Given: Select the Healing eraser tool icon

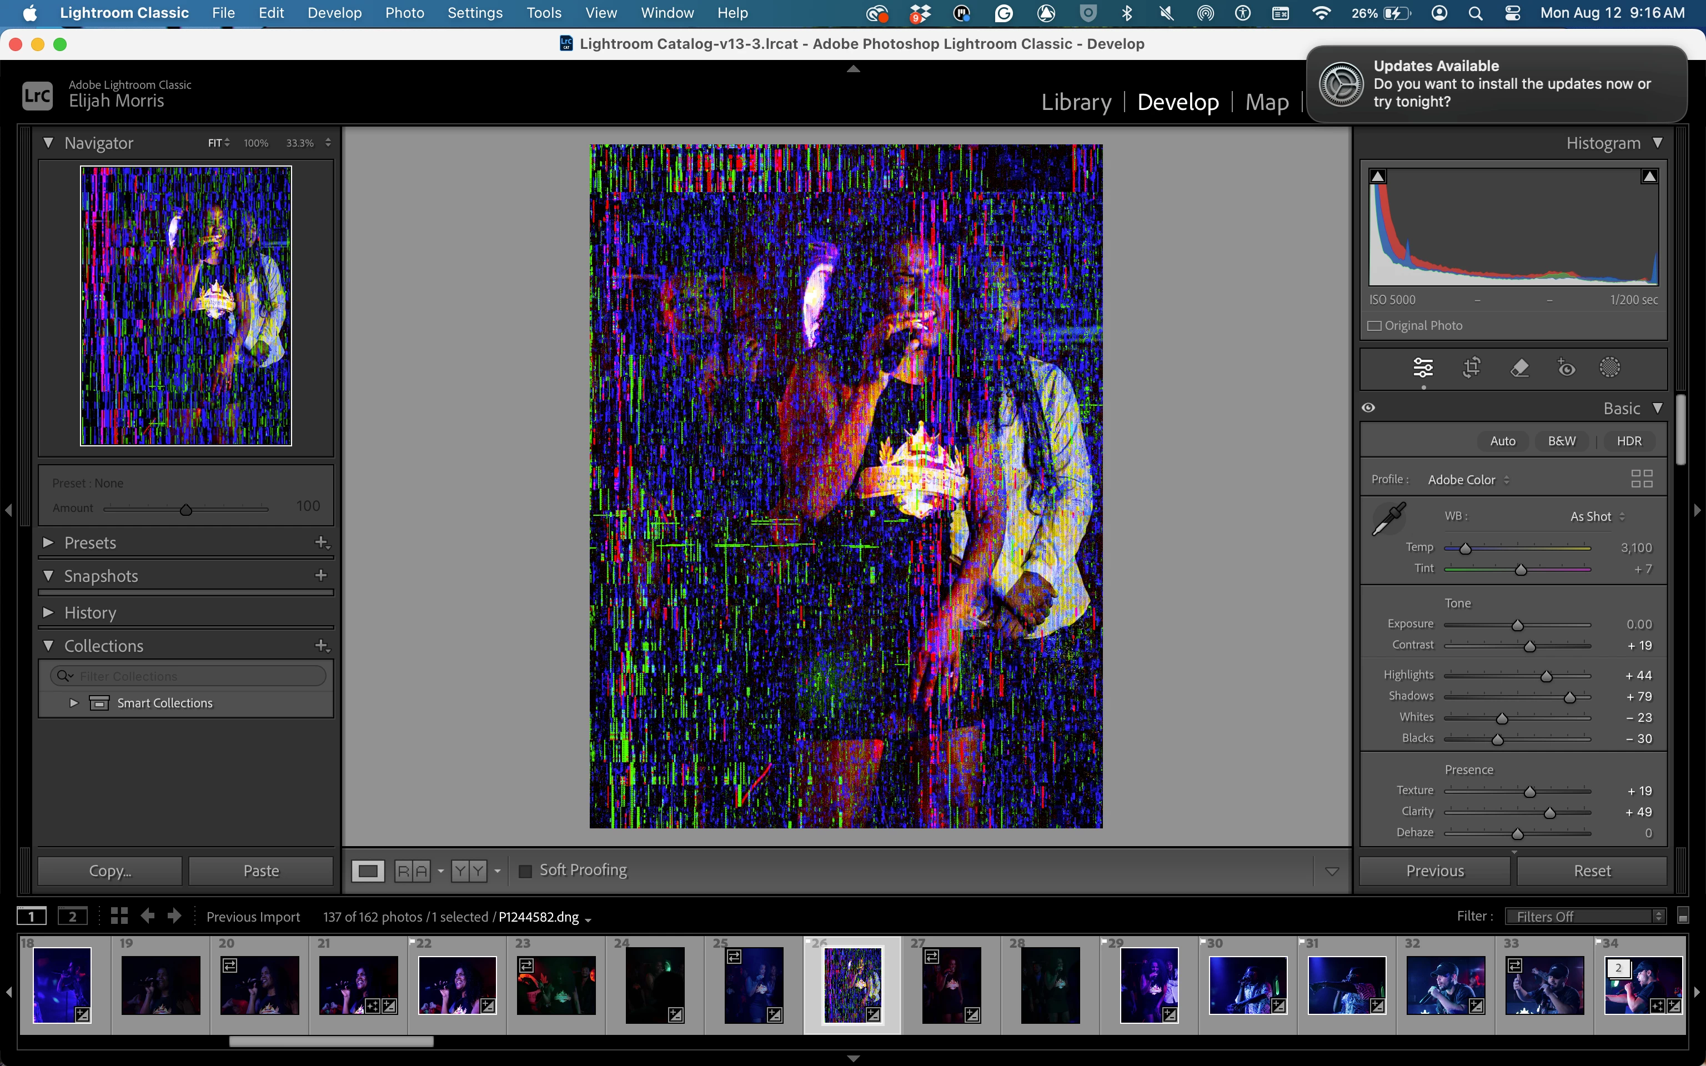Looking at the screenshot, I should coord(1519,368).
